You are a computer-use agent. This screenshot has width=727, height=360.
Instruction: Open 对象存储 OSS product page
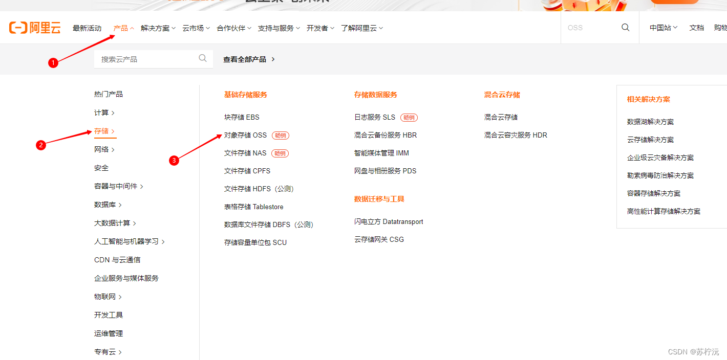click(x=245, y=135)
